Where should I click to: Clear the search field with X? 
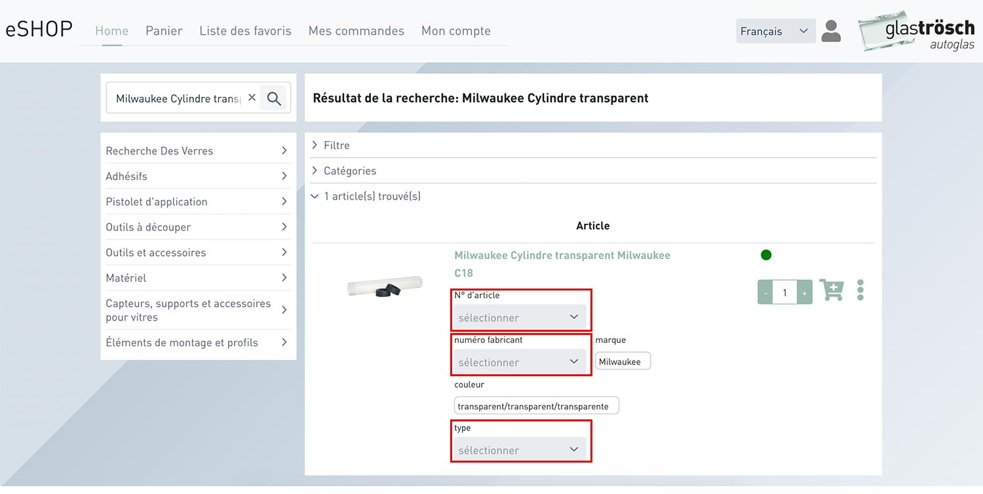pos(252,97)
